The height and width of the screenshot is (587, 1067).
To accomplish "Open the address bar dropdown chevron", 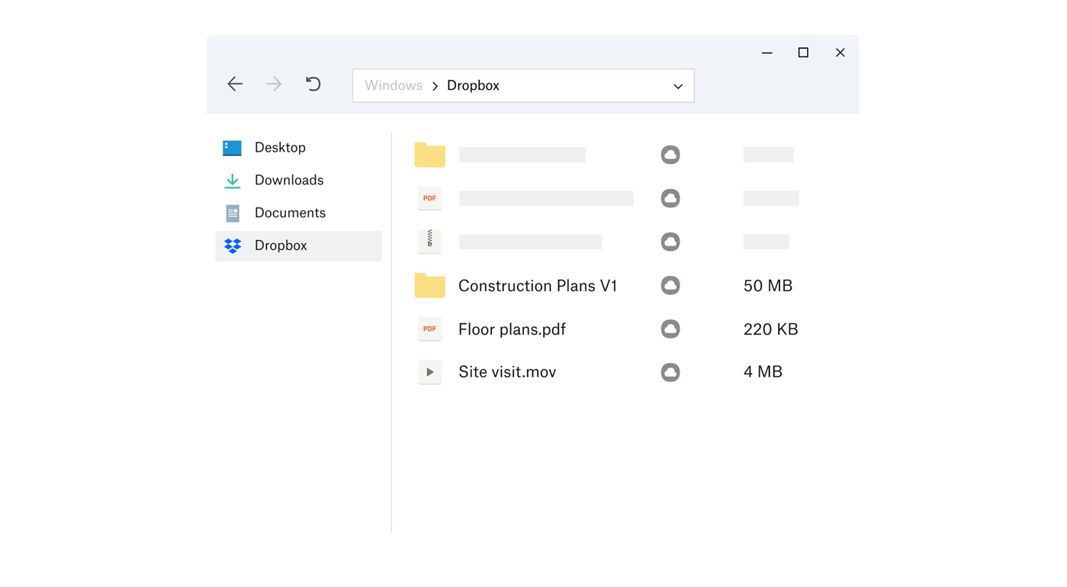I will [677, 85].
